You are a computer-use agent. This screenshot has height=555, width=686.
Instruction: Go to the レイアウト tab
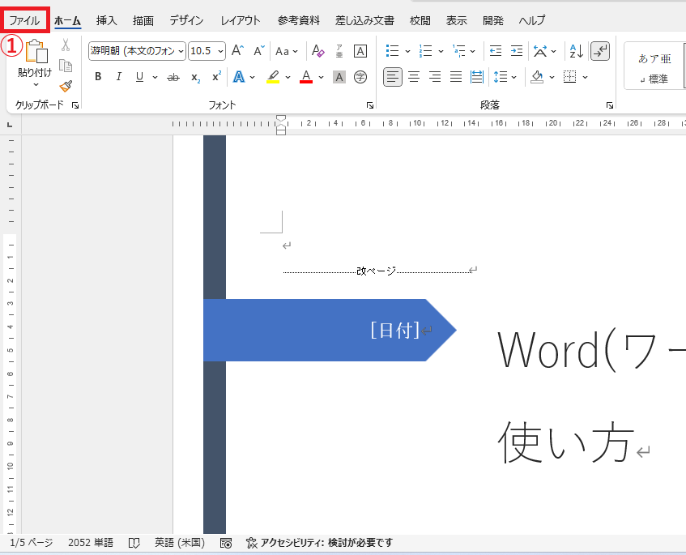pyautogui.click(x=241, y=20)
